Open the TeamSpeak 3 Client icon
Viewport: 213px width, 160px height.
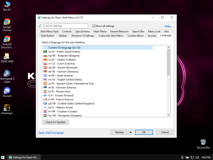point(7,76)
